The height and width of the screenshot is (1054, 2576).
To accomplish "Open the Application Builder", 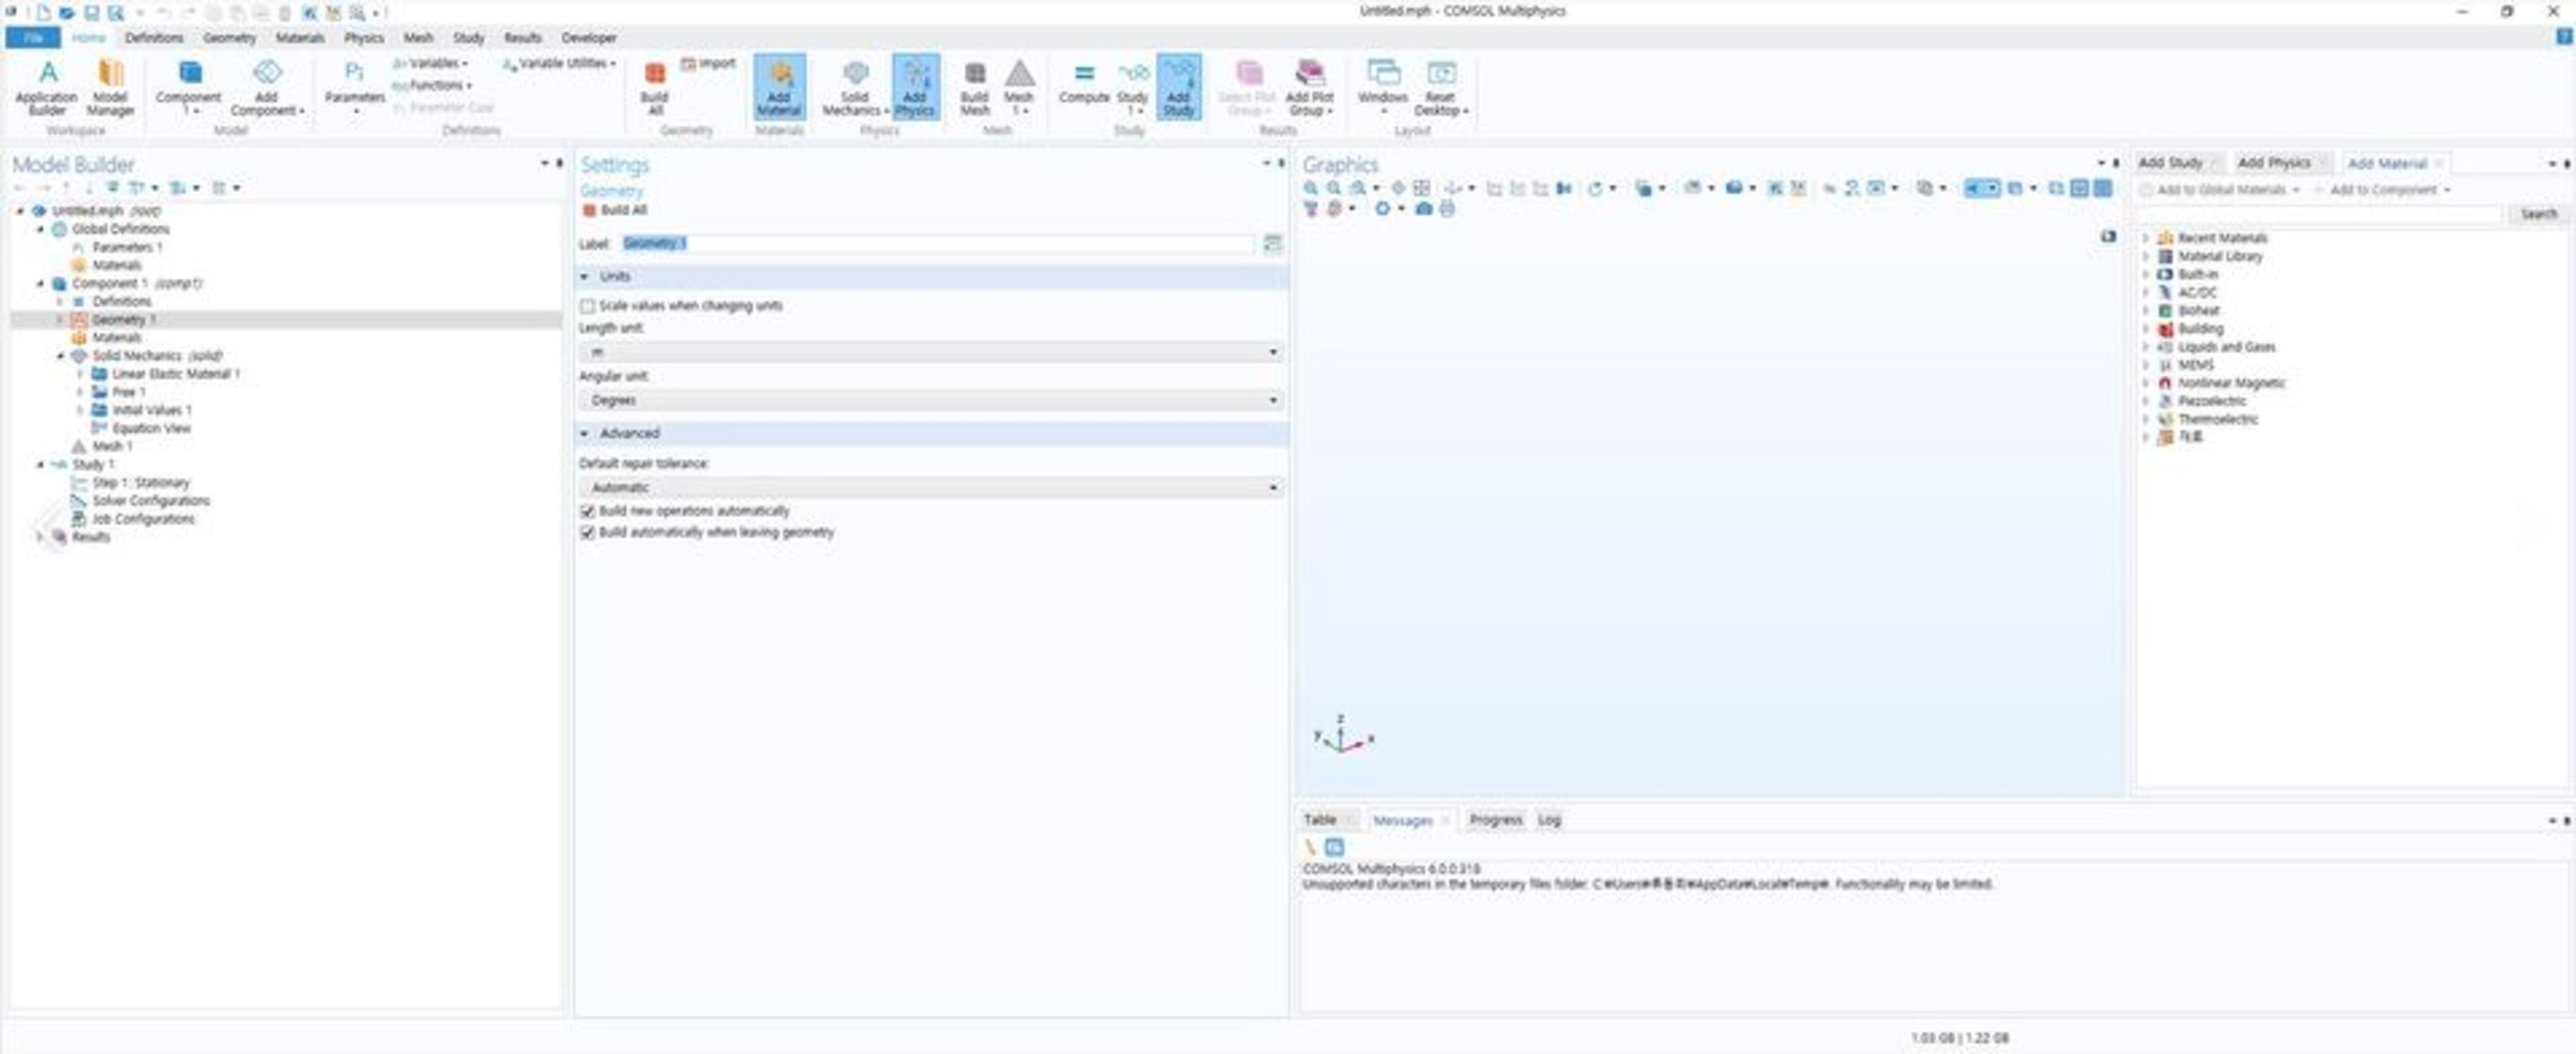I will coord(46,87).
